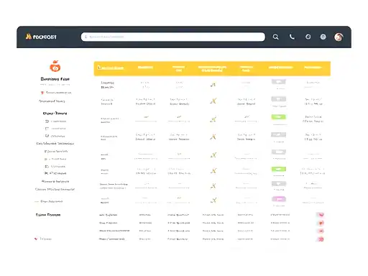Click the gray status badge in the second row
Screen dimensions: 368x276
(x=278, y=99)
